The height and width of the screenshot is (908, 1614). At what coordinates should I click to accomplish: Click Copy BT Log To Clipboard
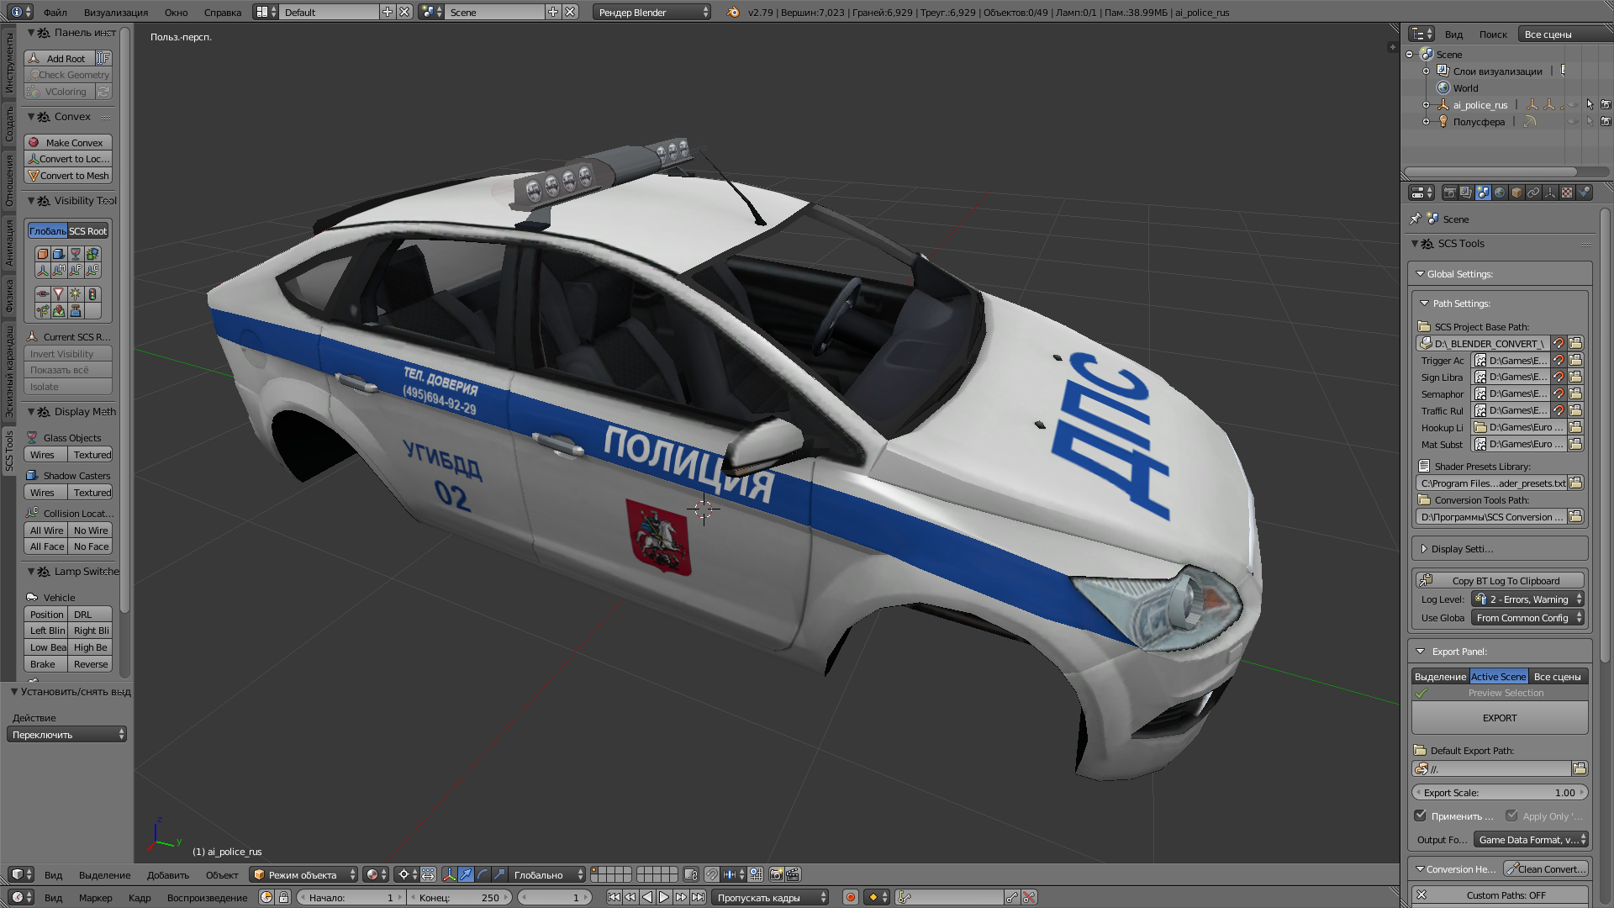pos(1500,581)
